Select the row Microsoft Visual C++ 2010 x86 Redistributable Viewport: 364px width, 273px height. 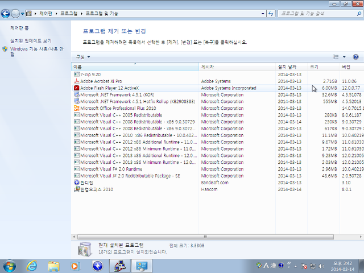click(217, 135)
